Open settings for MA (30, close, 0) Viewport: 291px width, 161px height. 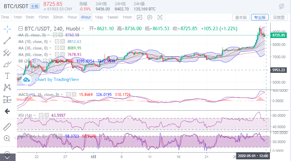(57, 48)
